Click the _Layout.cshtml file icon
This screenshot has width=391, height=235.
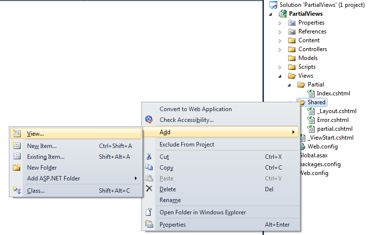311,111
